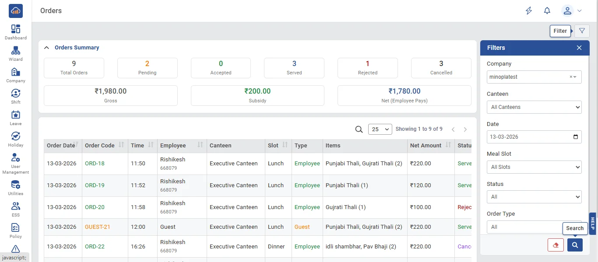The width and height of the screenshot is (598, 262).
Task: Open the Status filter dropdown
Action: pos(534,197)
